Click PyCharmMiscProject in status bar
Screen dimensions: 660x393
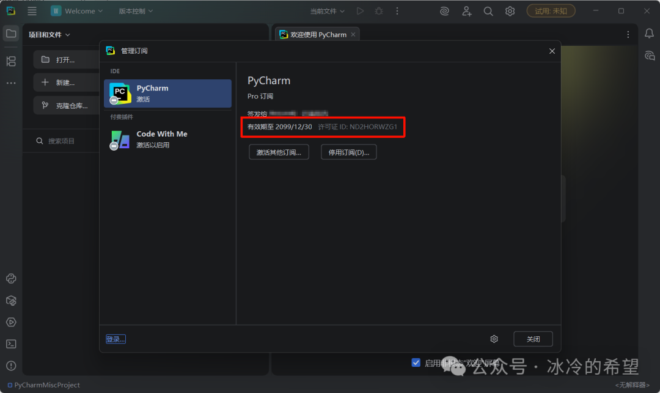pos(44,385)
